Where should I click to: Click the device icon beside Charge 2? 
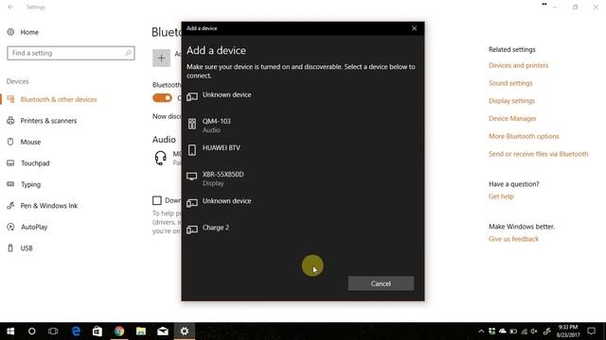tap(192, 229)
